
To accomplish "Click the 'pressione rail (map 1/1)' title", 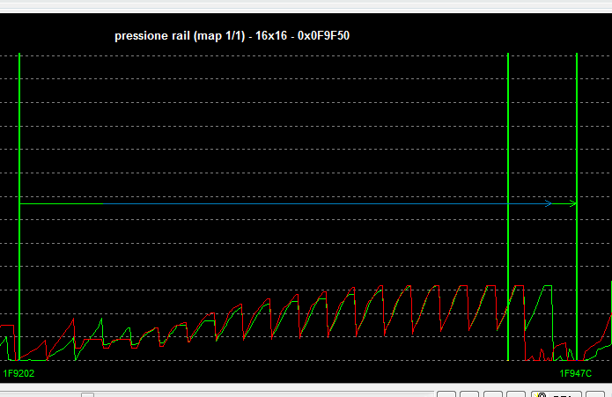I will coord(179,36).
